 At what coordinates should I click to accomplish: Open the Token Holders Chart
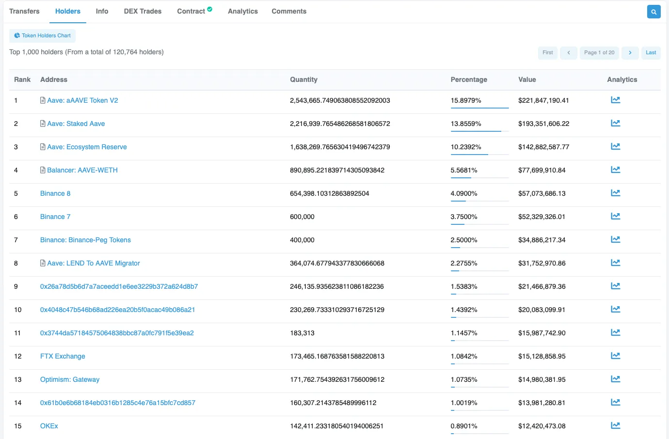43,35
